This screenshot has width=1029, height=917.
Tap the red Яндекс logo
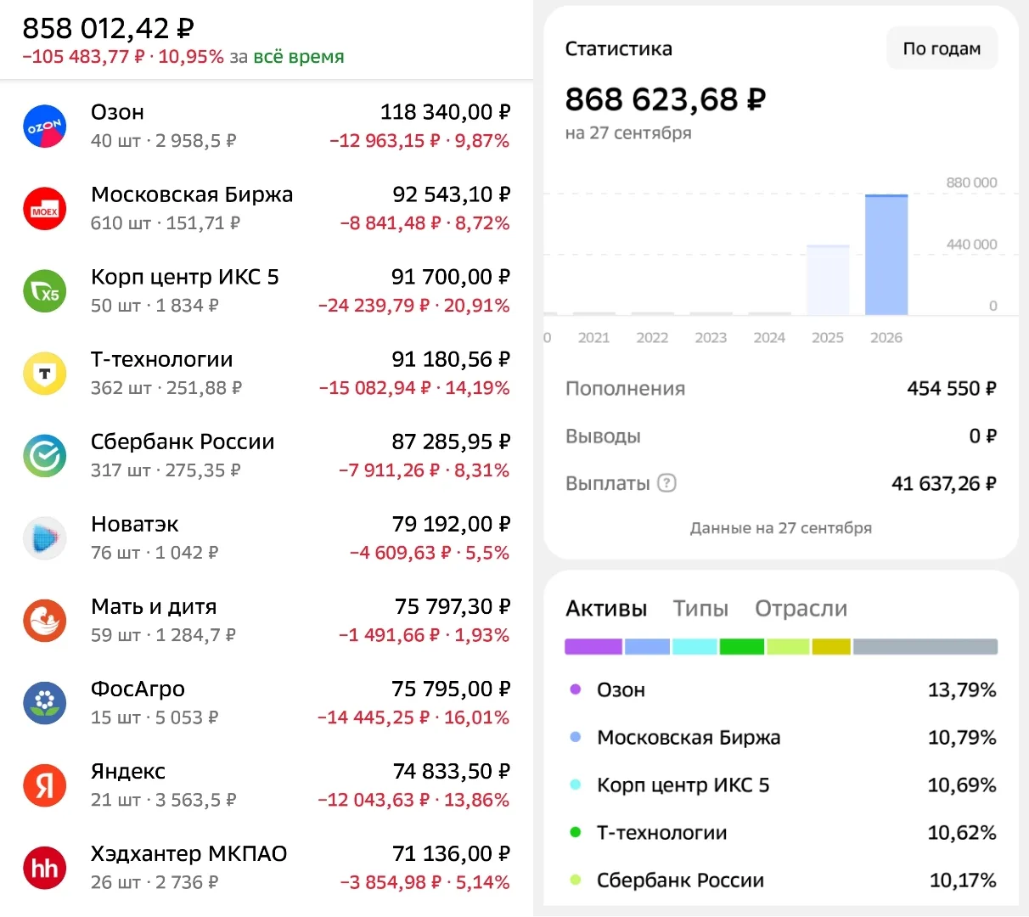coord(44,785)
